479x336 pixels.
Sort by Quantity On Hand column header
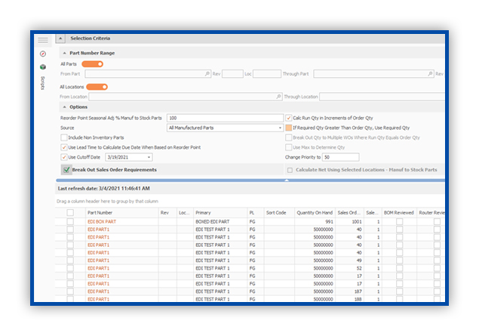(315, 213)
